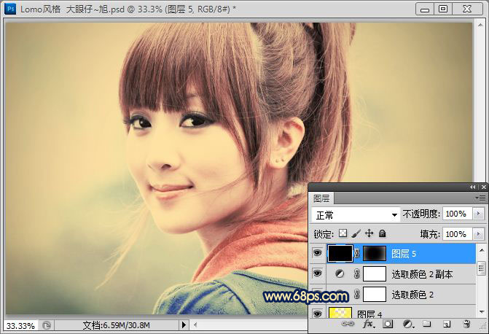Close the document window

tap(467, 9)
